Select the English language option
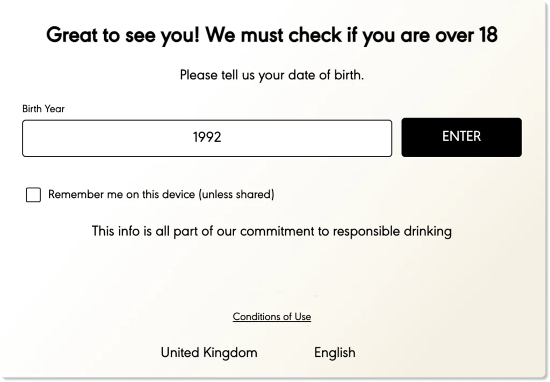The height and width of the screenshot is (382, 550). click(x=335, y=352)
